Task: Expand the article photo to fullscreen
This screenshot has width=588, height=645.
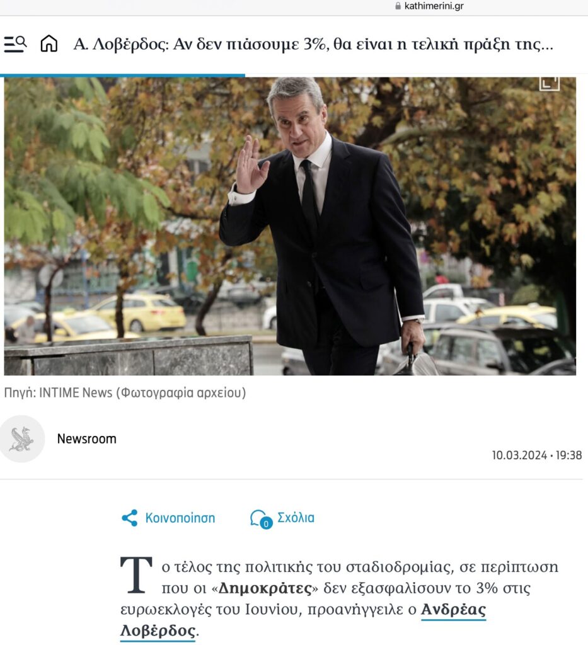Action: (x=550, y=83)
